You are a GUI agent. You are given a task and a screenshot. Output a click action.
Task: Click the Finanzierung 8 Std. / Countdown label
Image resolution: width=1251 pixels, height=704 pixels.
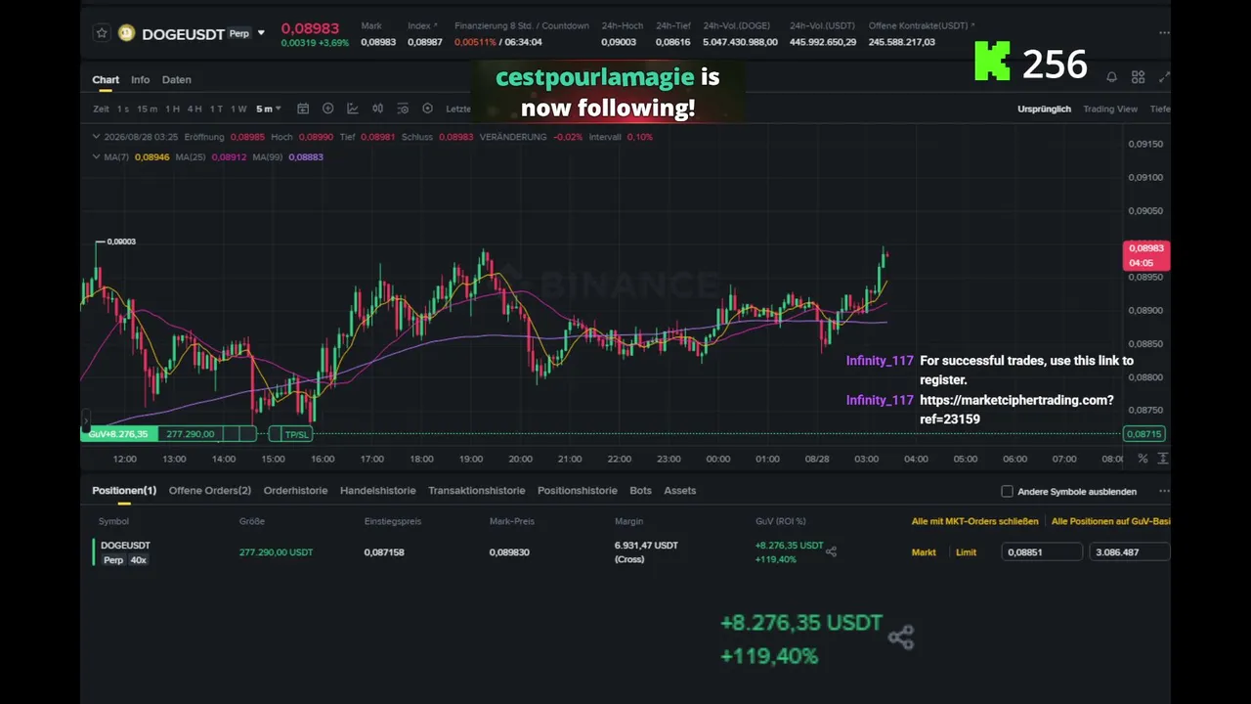click(x=522, y=25)
